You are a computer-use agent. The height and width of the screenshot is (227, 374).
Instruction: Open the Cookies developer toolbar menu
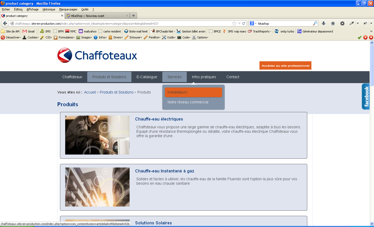(x=31, y=37)
